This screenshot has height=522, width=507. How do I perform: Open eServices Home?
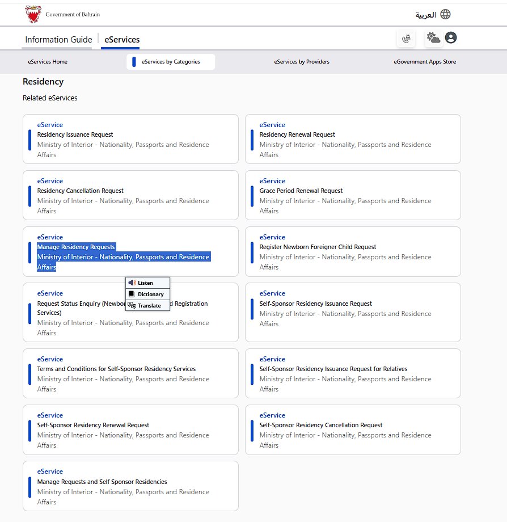tap(48, 61)
